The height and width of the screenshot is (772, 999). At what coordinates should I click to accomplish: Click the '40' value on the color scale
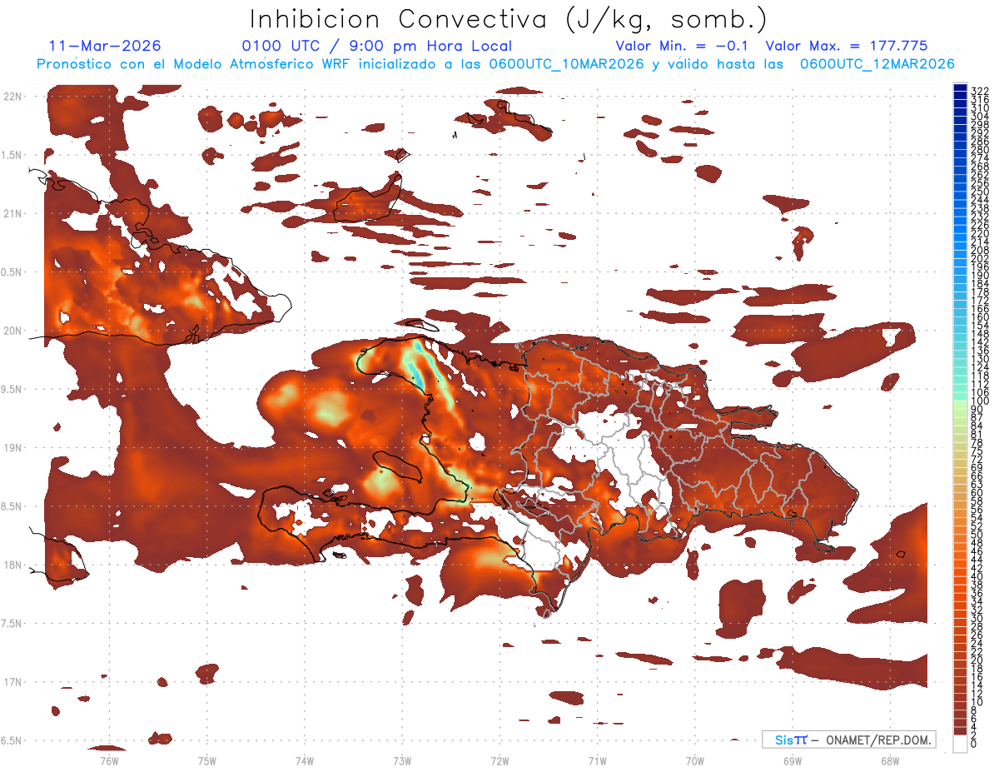(977, 576)
